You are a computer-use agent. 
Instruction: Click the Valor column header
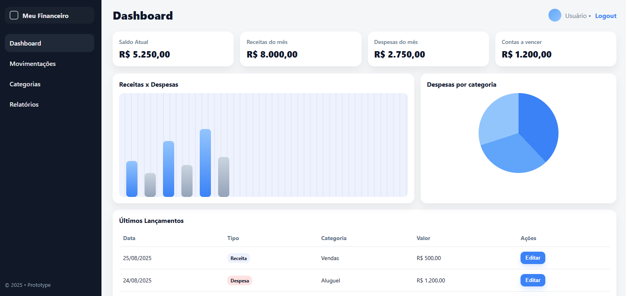click(x=423, y=238)
